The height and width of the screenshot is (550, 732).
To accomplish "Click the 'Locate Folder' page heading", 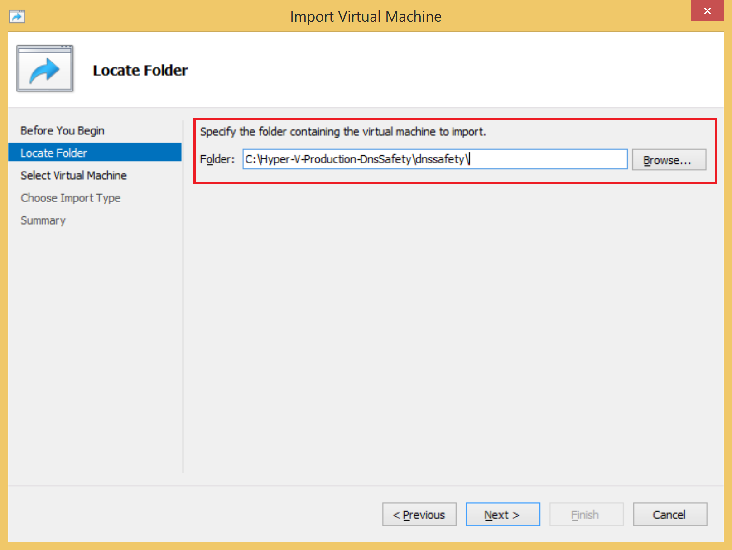I will coord(140,70).
